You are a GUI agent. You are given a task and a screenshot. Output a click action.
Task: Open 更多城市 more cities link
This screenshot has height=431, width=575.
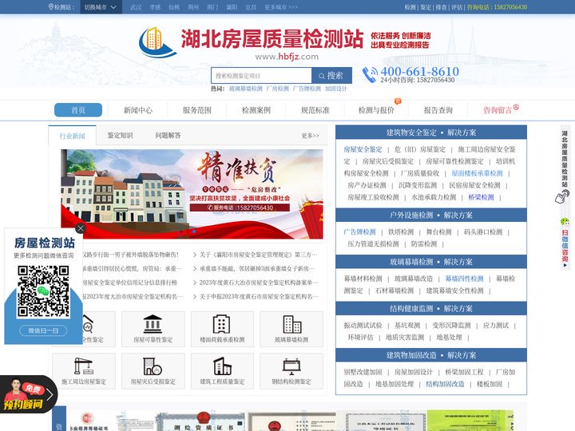pos(281,7)
